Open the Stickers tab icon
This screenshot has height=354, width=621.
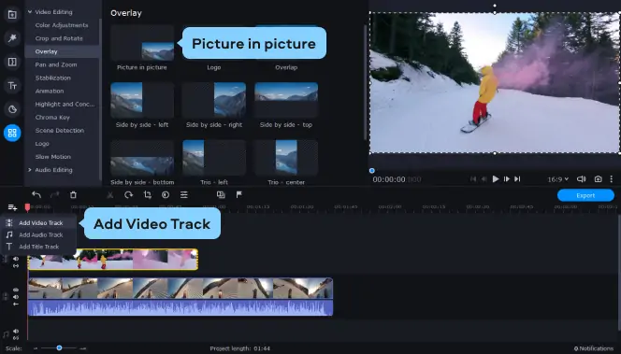[x=12, y=109]
